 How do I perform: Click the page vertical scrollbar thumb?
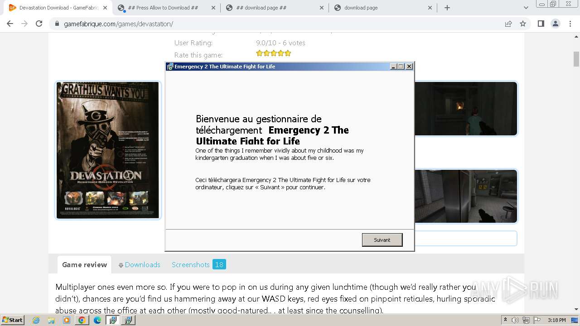576,59
